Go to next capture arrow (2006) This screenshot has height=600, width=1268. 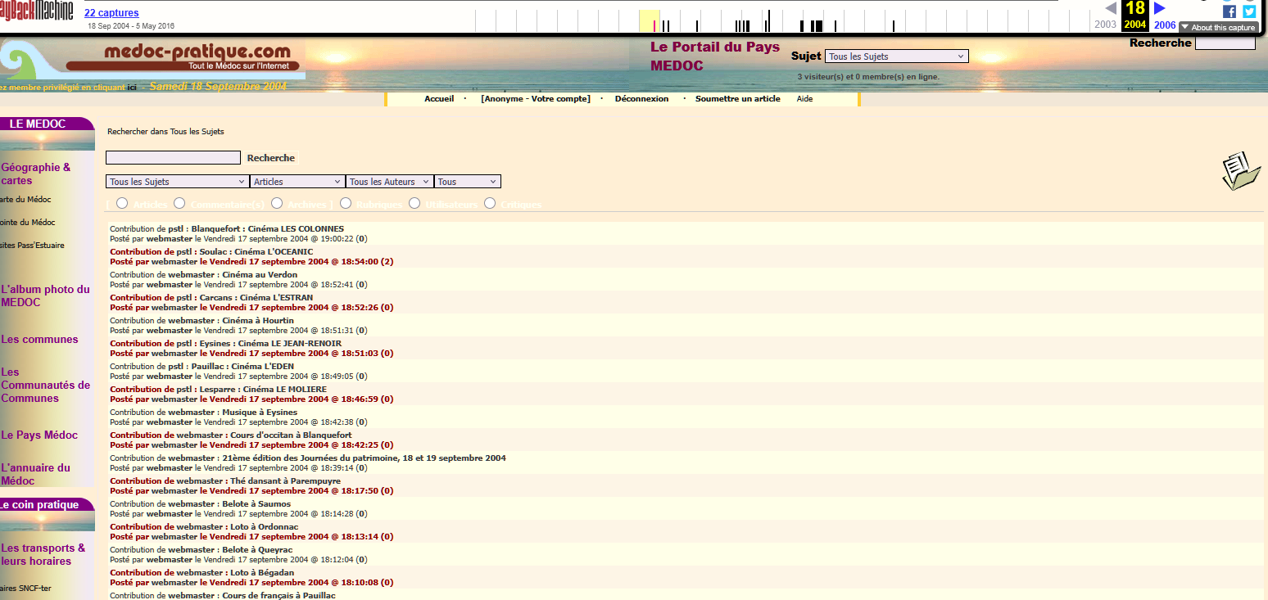(1160, 9)
